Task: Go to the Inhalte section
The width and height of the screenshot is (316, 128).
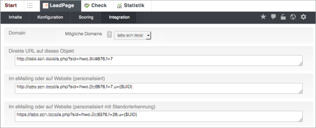Action: (15, 17)
